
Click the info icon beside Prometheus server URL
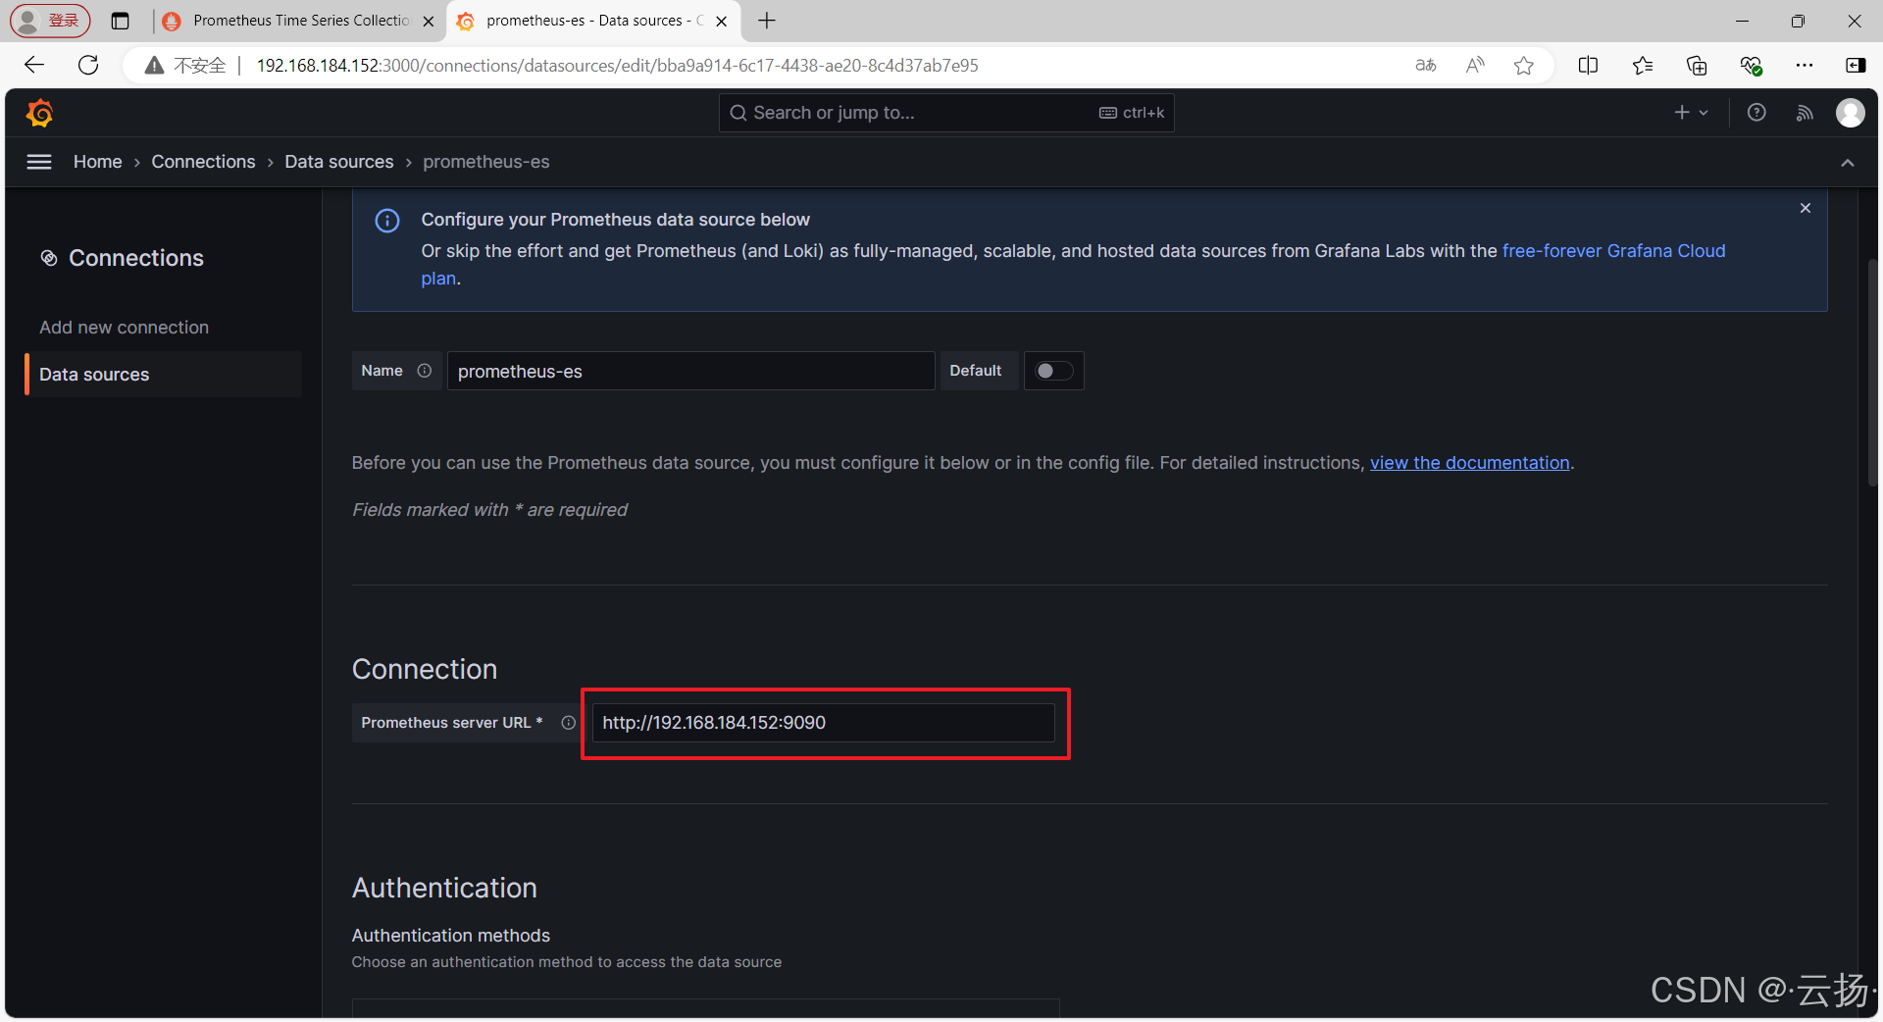coord(568,723)
